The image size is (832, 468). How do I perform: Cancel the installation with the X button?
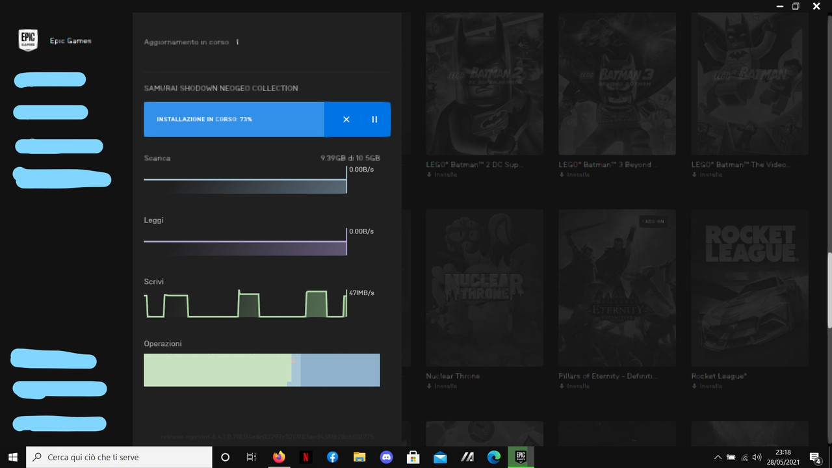point(346,119)
